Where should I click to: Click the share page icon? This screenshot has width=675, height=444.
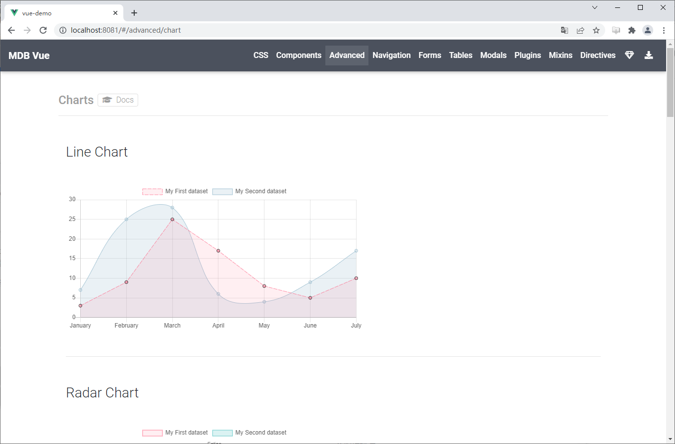pos(580,30)
